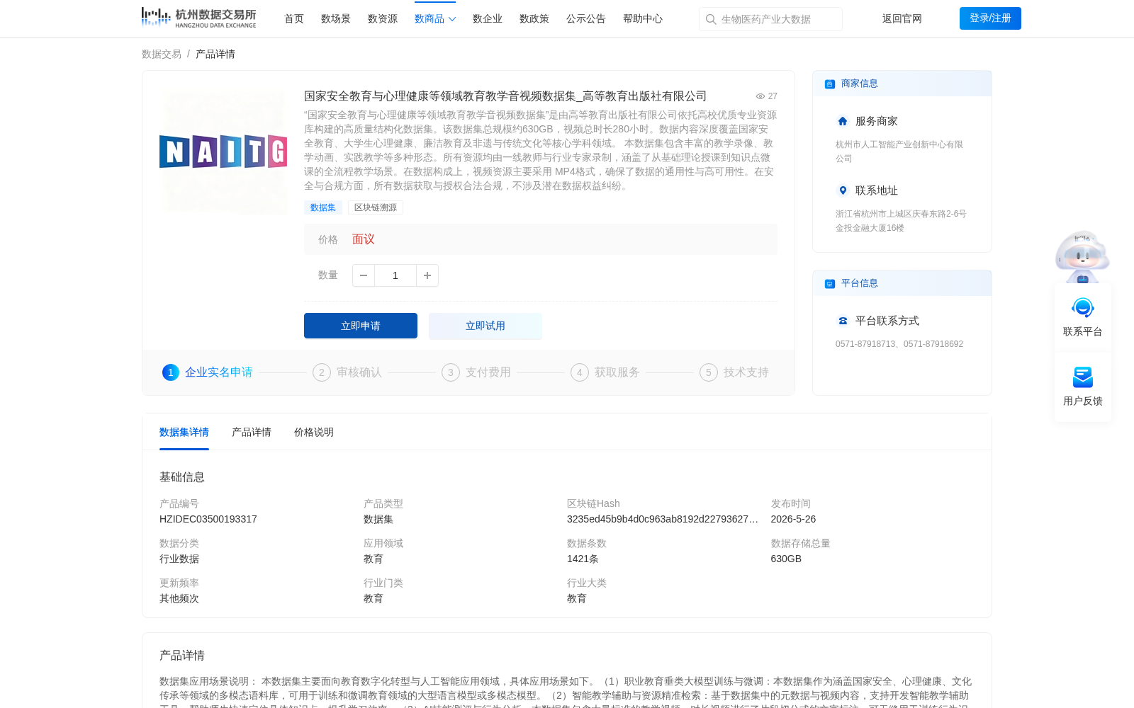Click the 联系地址 location pin icon
Viewport: 1134px width, 708px height.
click(843, 190)
